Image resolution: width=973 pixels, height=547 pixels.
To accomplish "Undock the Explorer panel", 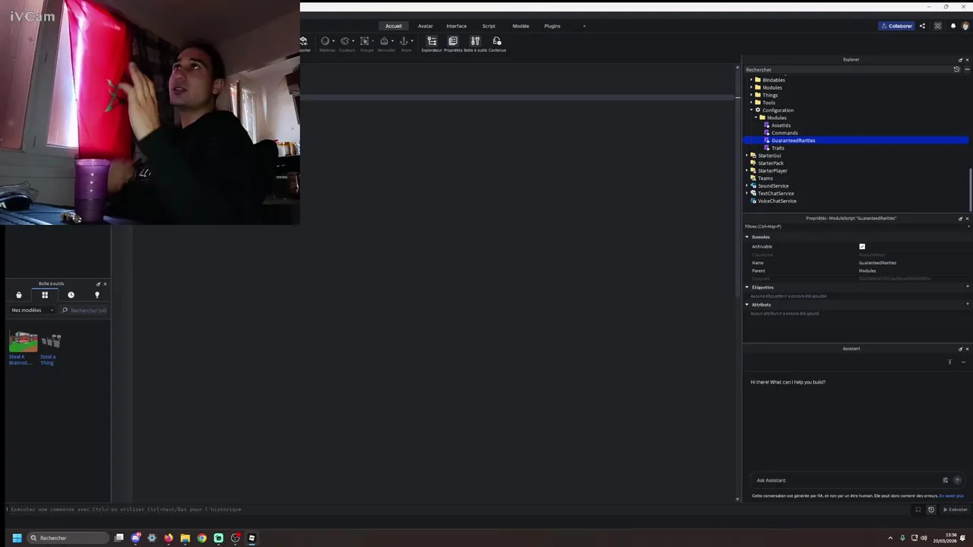I will [960, 59].
